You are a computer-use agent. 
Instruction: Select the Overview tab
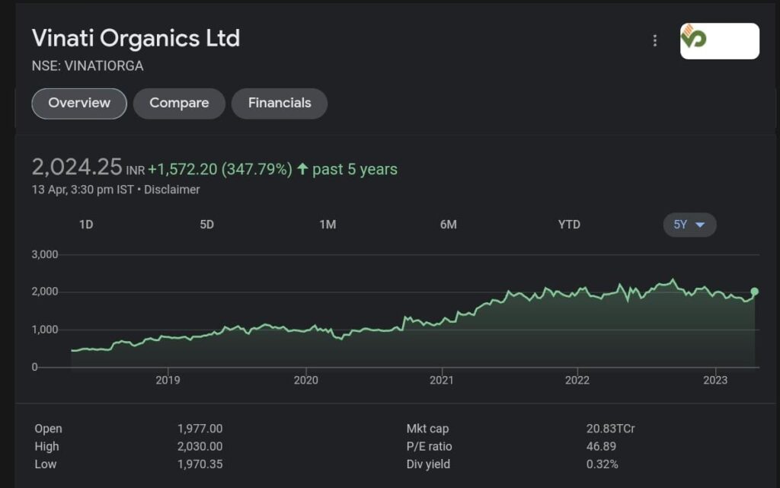point(79,104)
